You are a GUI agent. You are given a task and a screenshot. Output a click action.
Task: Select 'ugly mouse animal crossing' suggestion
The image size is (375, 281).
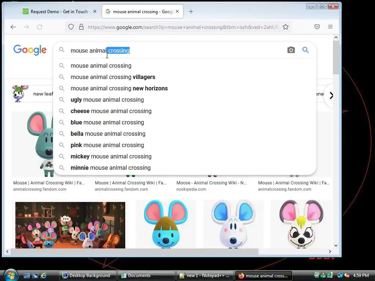[185, 100]
